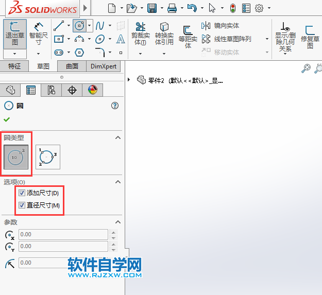The width and height of the screenshot is (322, 295).
Task: Click the Exit Sketch (退出草图) button
Action: [x=15, y=34]
